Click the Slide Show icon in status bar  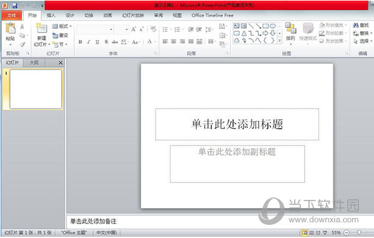[x=325, y=232]
